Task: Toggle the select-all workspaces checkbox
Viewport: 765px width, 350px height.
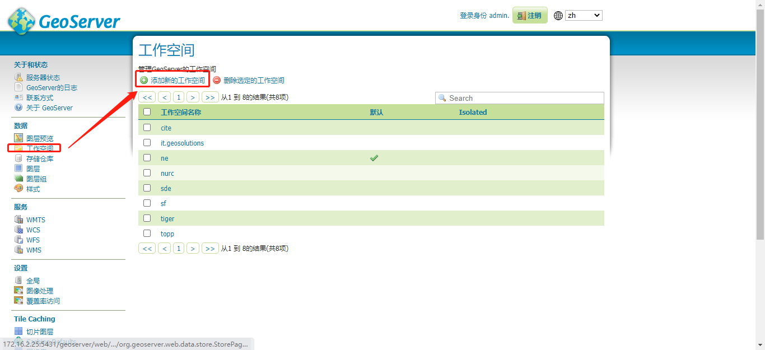Action: 147,112
